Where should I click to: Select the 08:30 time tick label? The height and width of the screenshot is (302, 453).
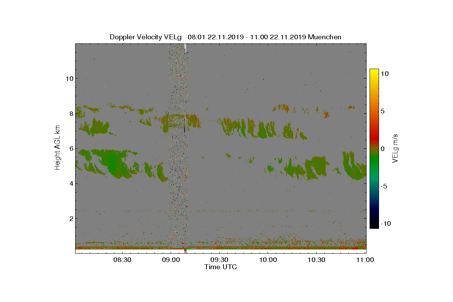123,260
